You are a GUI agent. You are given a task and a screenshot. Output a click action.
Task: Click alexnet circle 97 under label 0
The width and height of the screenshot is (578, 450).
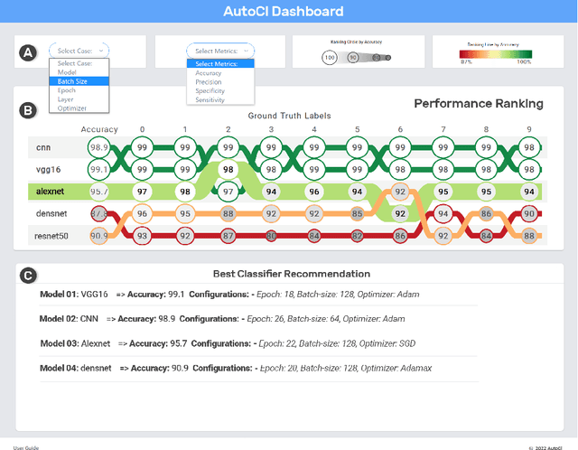coord(143,192)
